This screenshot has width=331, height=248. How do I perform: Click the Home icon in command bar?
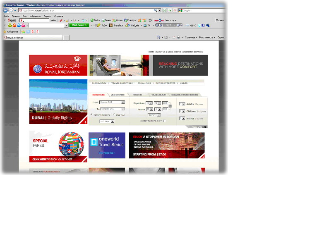click(158, 37)
